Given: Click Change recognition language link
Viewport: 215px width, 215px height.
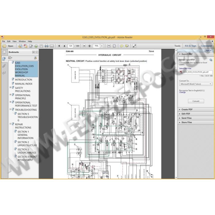Looking at the screenshot, I should point(182,92).
